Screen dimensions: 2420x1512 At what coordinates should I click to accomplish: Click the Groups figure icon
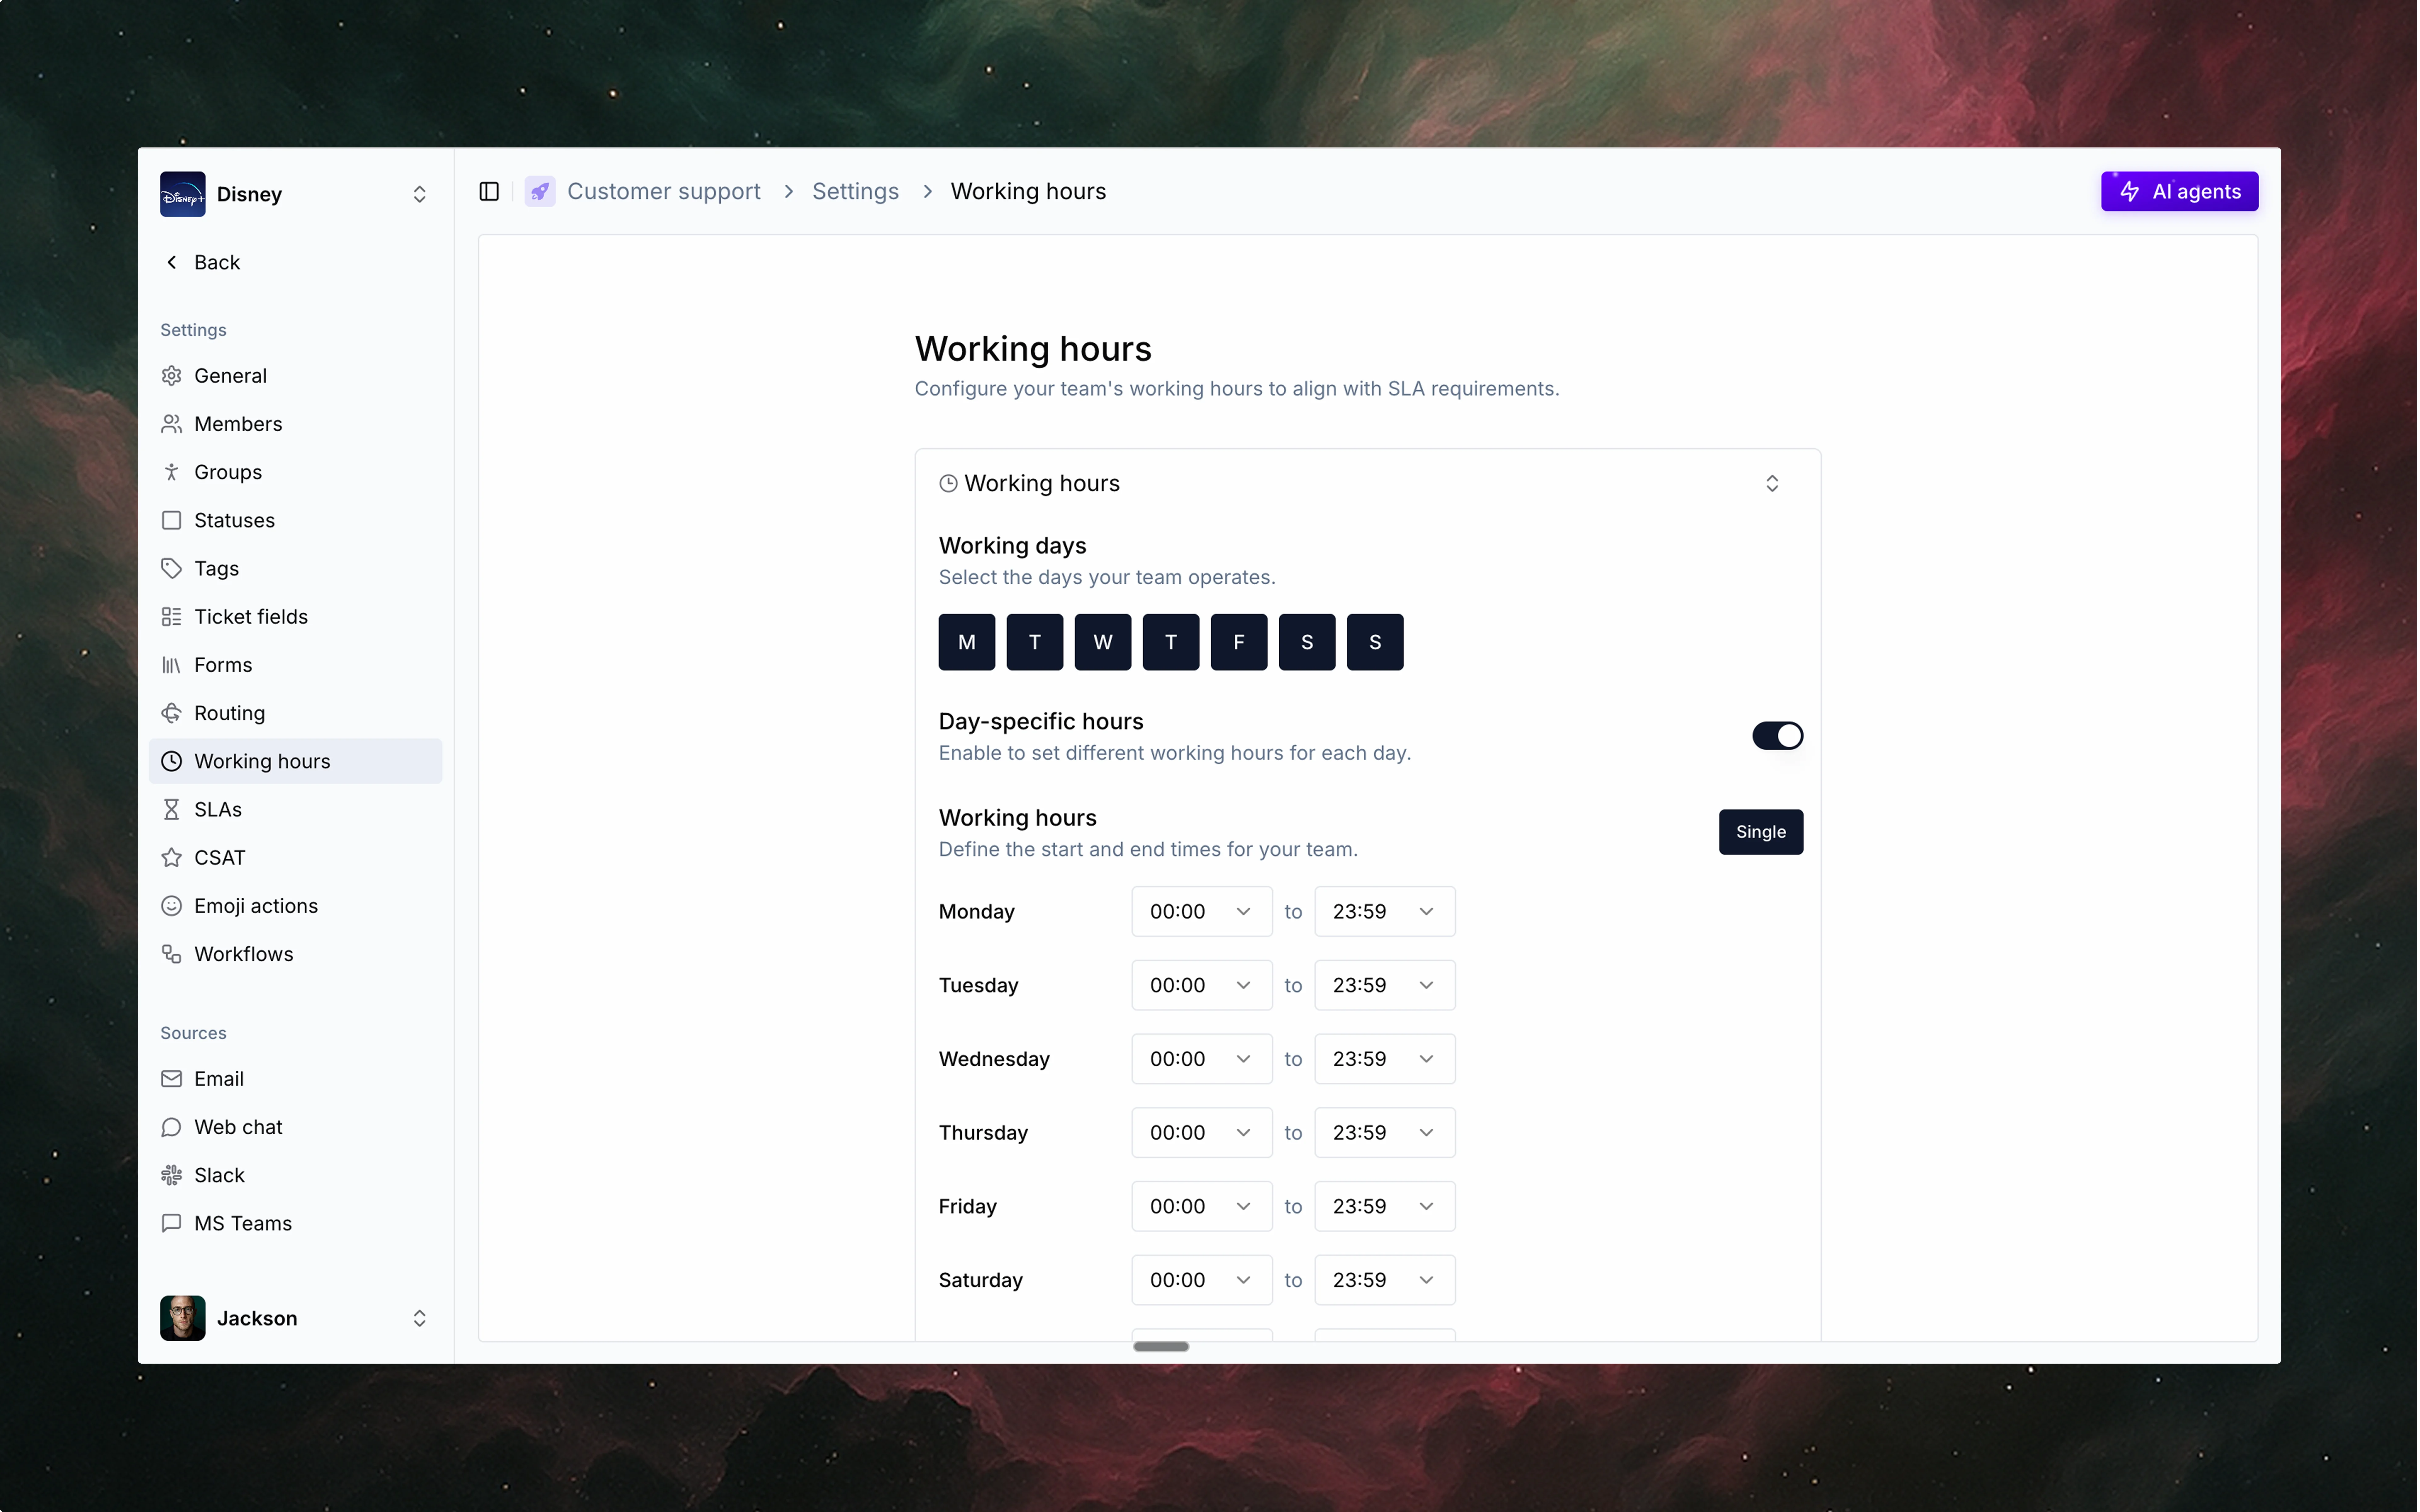pos(172,472)
